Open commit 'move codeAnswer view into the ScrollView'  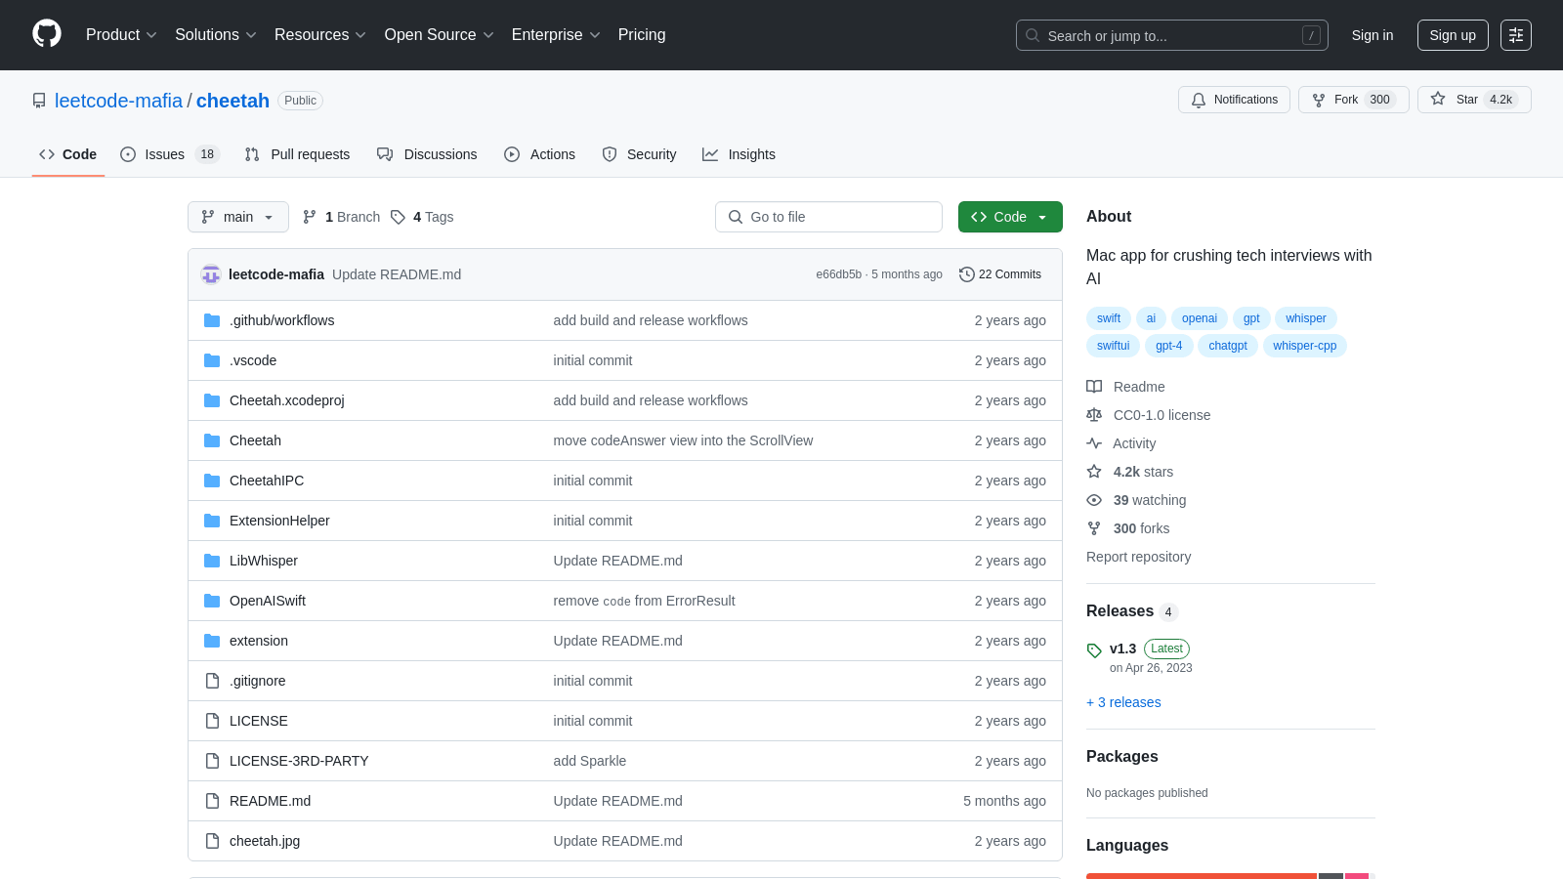click(683, 440)
